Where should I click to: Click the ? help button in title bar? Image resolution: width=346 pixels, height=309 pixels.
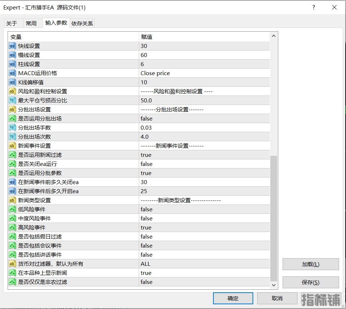[313, 7]
